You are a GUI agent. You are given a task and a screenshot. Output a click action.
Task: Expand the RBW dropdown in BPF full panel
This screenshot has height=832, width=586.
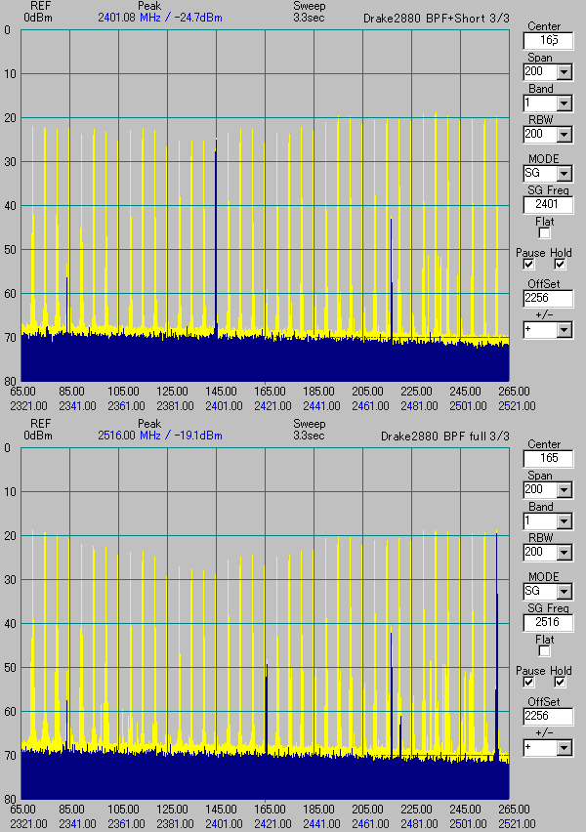(x=565, y=553)
